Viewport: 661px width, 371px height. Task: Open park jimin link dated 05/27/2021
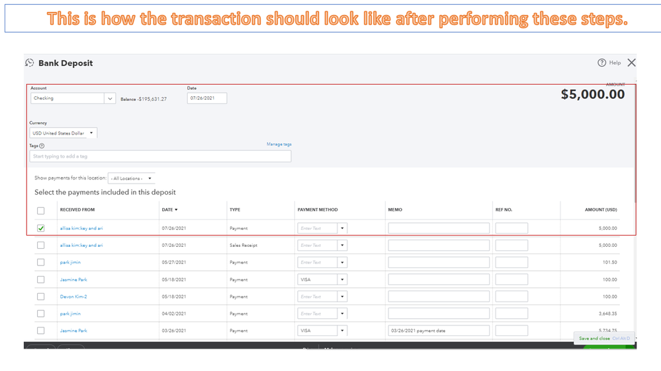click(x=70, y=263)
